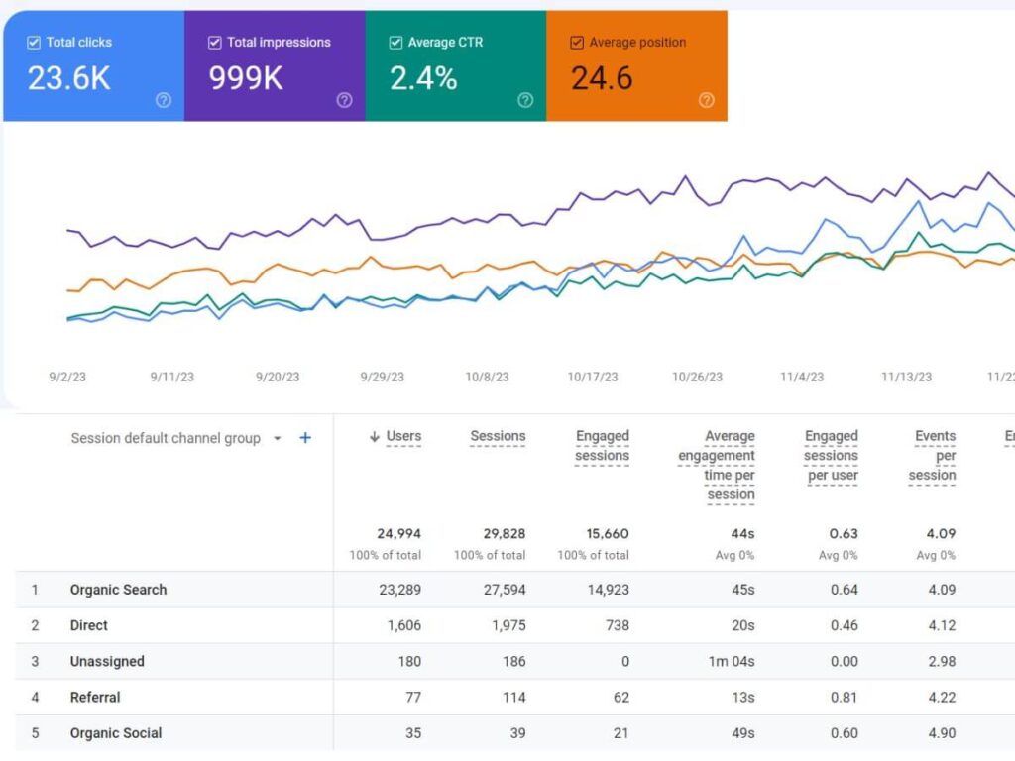The height and width of the screenshot is (761, 1015).
Task: Open help icon on Total clicks card
Action: click(x=164, y=100)
